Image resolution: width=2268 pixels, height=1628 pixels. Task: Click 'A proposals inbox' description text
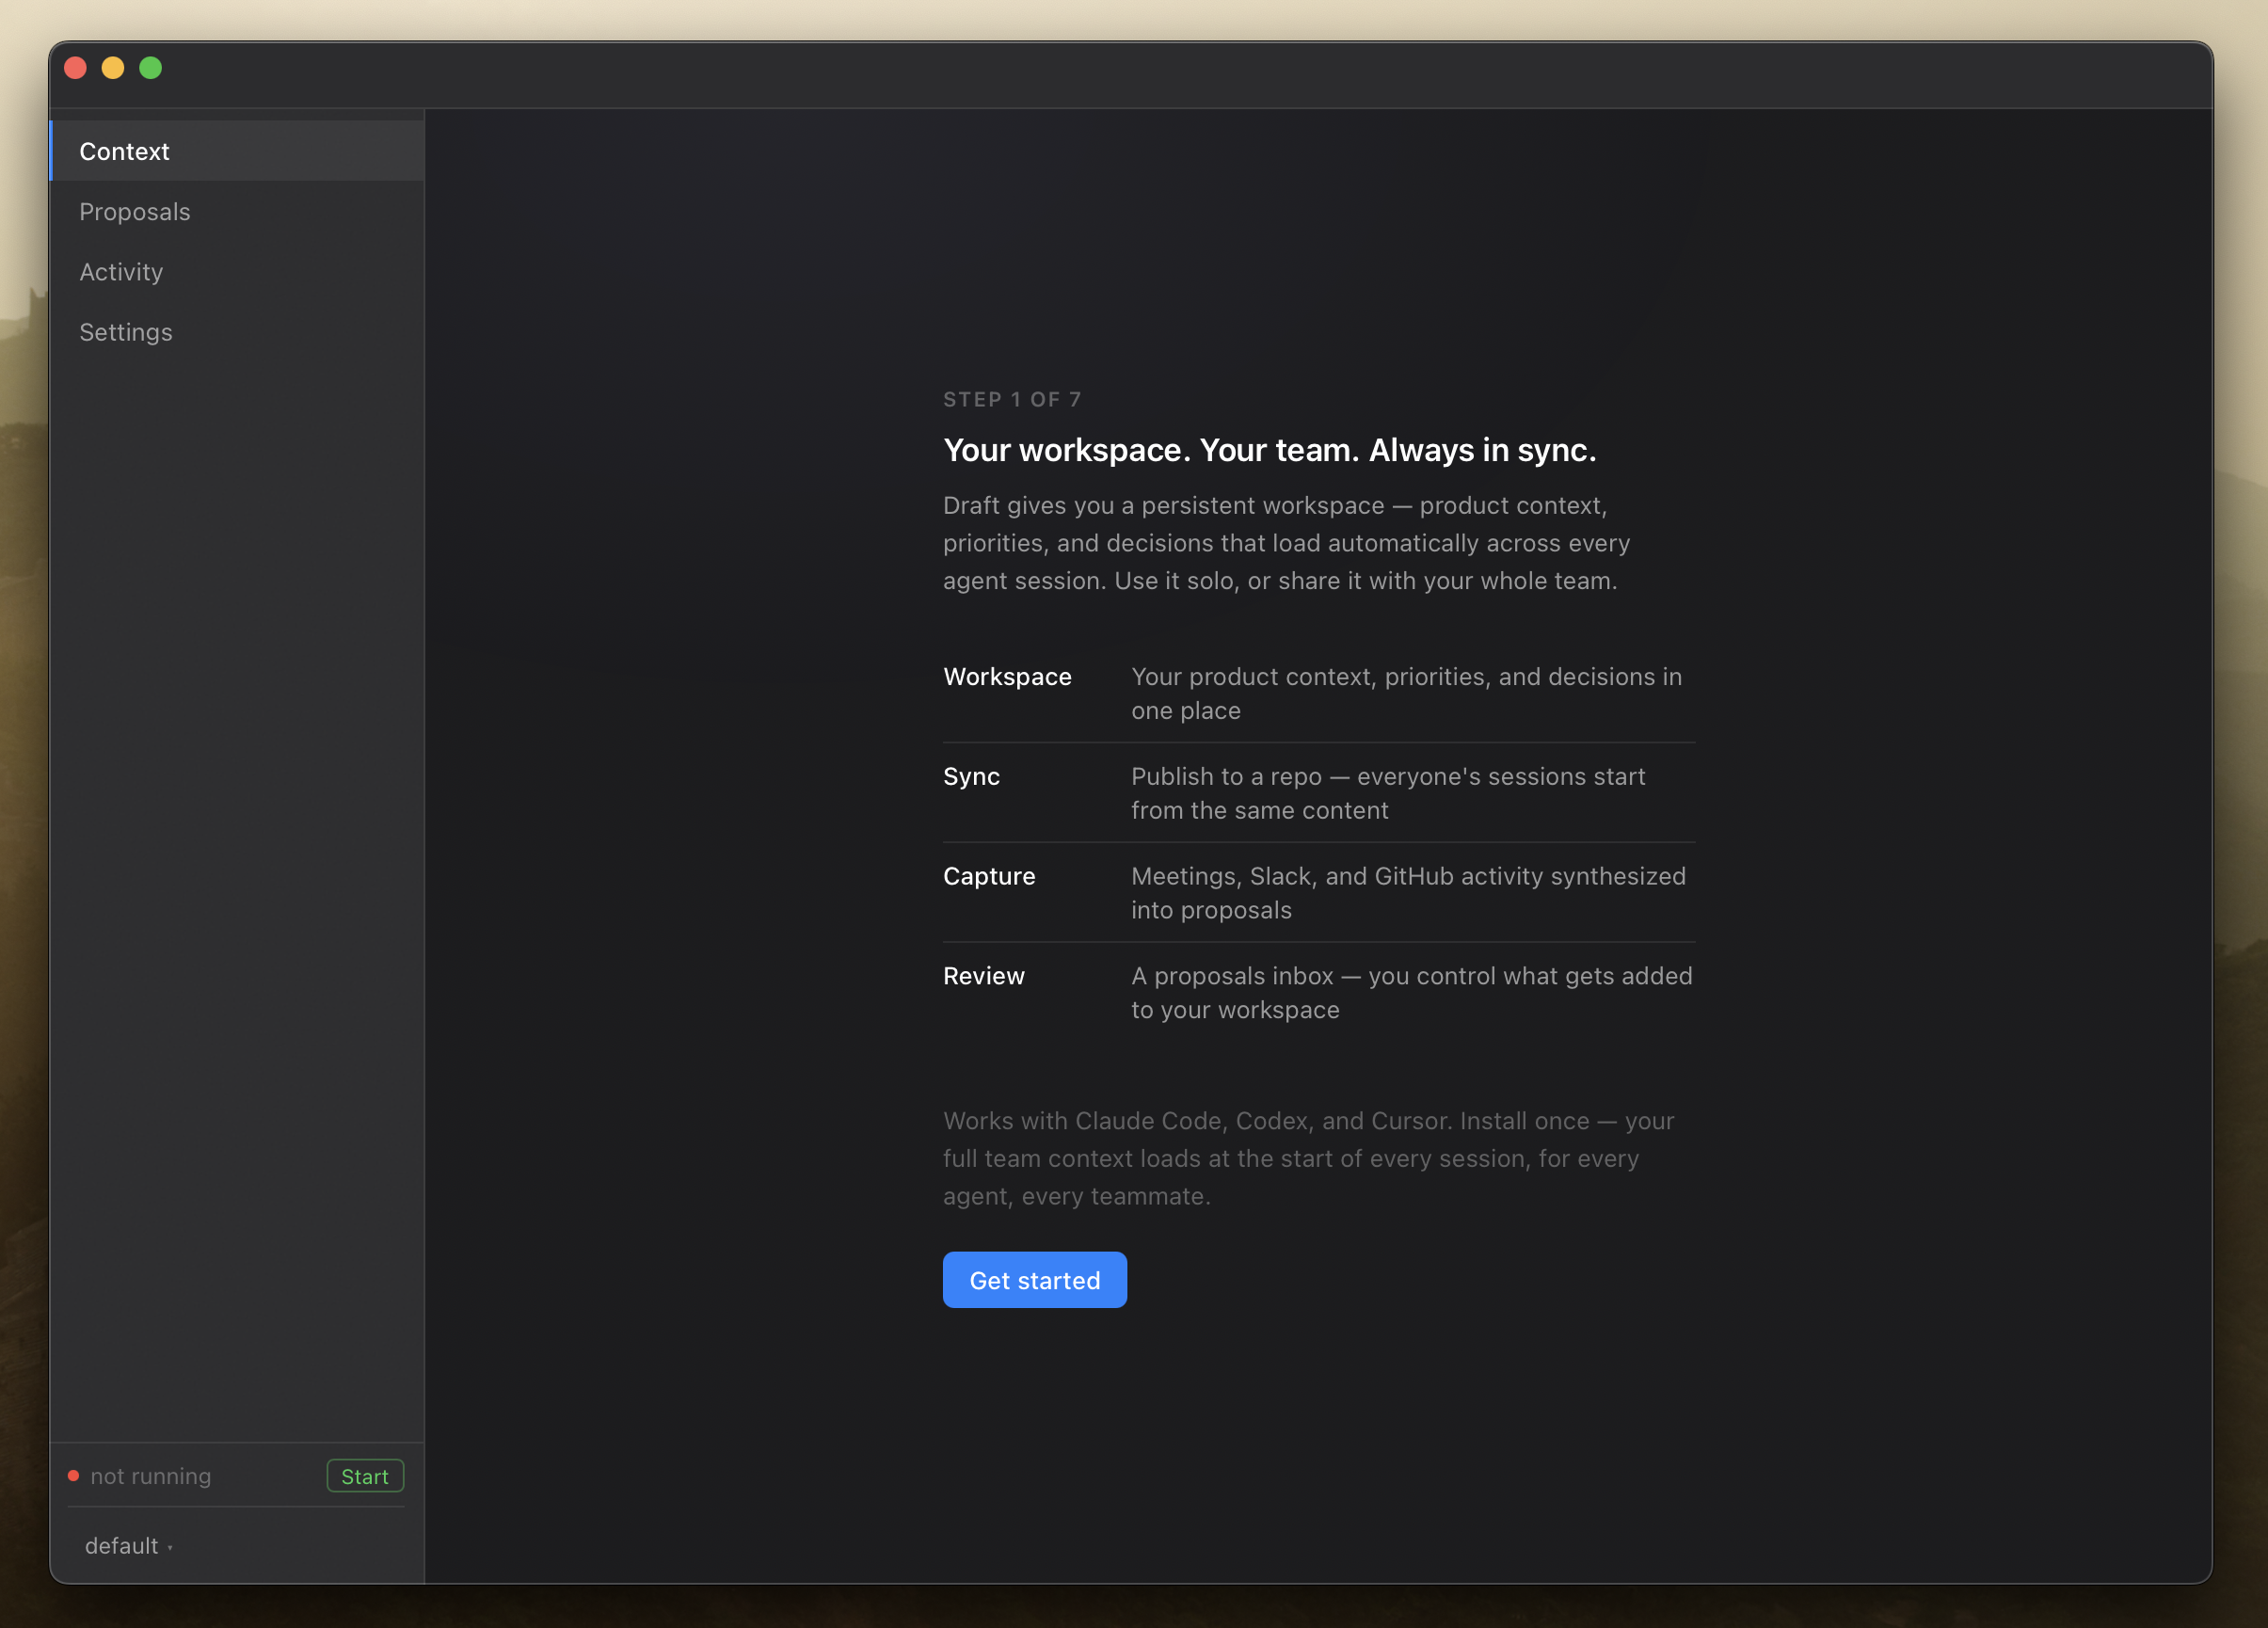[x=1412, y=993]
